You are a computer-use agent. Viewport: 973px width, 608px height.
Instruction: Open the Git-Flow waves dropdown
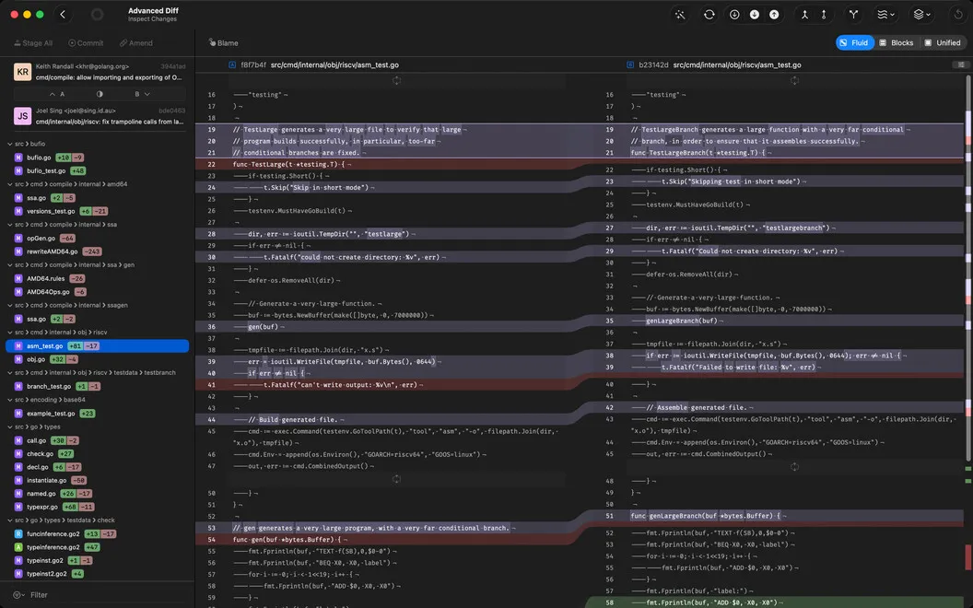pyautogui.click(x=885, y=14)
